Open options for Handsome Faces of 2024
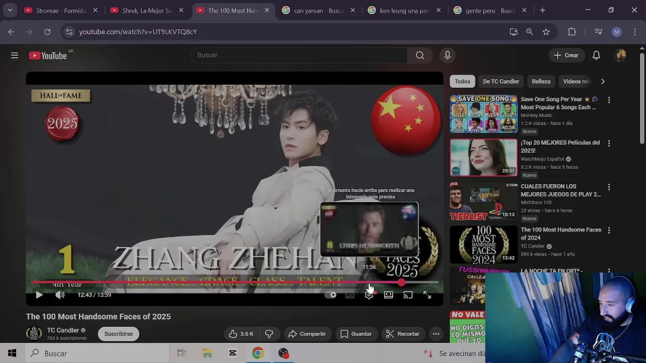Image resolution: width=646 pixels, height=363 pixels. click(609, 230)
